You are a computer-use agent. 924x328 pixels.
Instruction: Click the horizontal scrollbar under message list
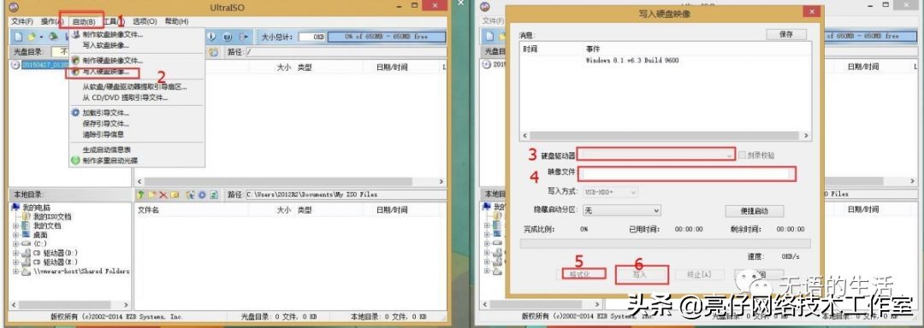click(665, 135)
